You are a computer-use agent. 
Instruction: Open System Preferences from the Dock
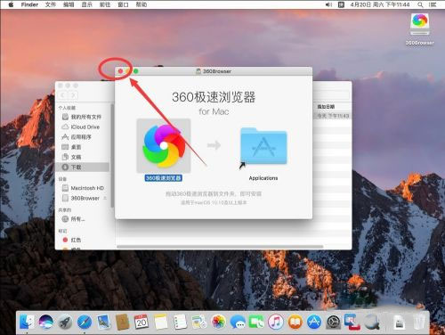[x=334, y=322]
